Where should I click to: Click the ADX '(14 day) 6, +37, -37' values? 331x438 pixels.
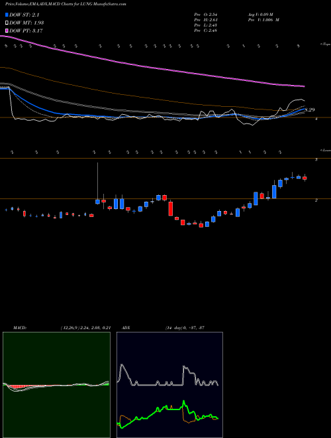pos(185,327)
